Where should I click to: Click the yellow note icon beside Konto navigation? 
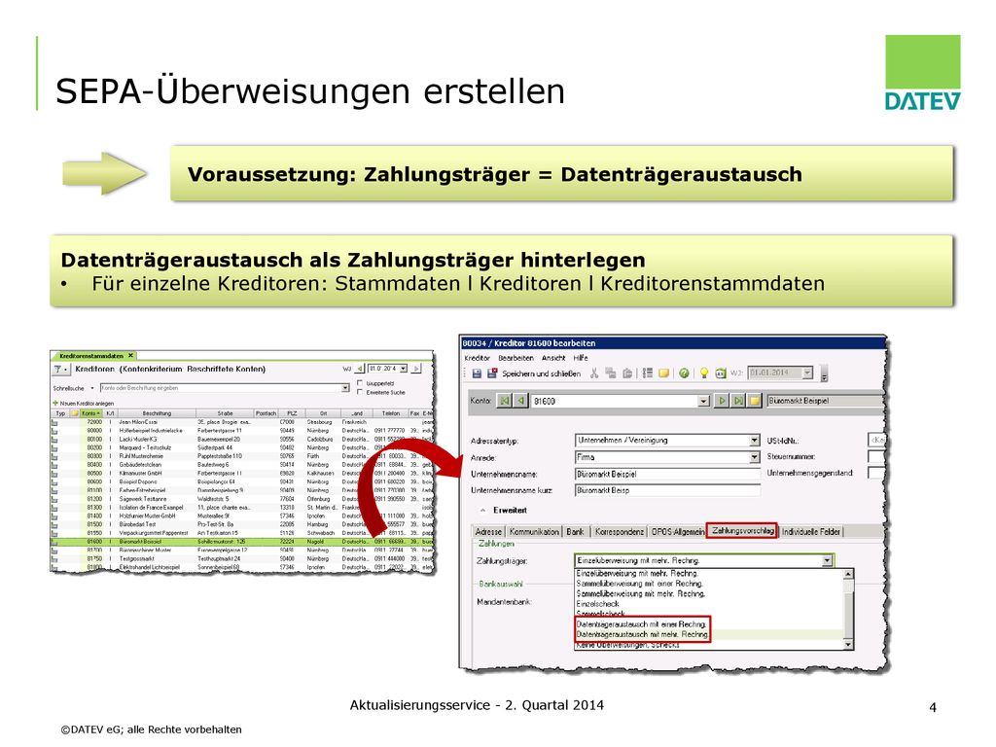pyautogui.click(x=754, y=401)
